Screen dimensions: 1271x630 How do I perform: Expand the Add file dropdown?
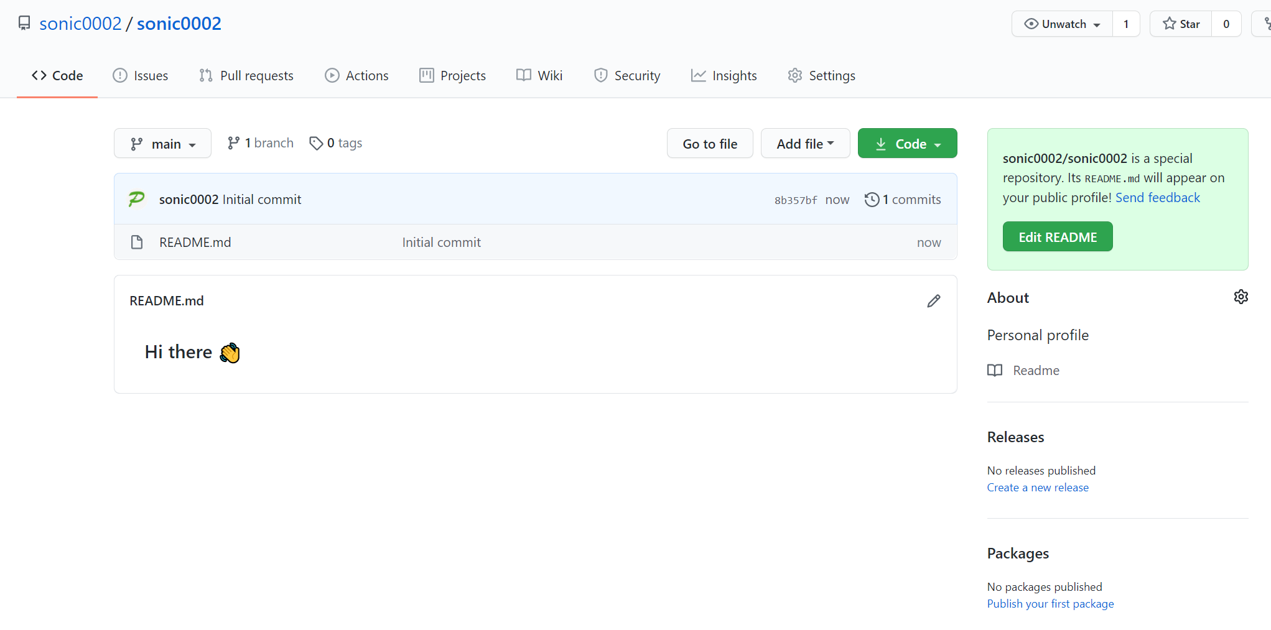[806, 144]
